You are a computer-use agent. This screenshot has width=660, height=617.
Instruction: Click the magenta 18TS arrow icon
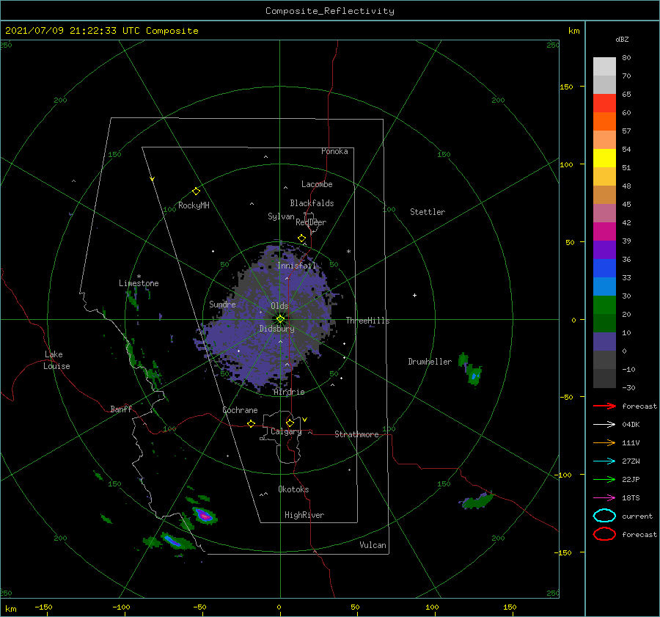pyautogui.click(x=604, y=498)
